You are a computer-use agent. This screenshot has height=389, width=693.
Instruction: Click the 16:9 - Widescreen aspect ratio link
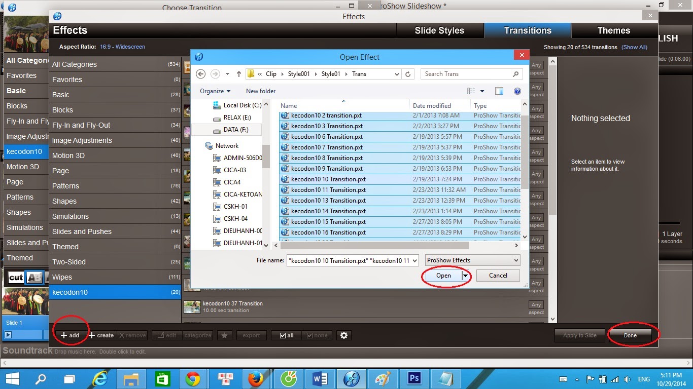pos(122,47)
